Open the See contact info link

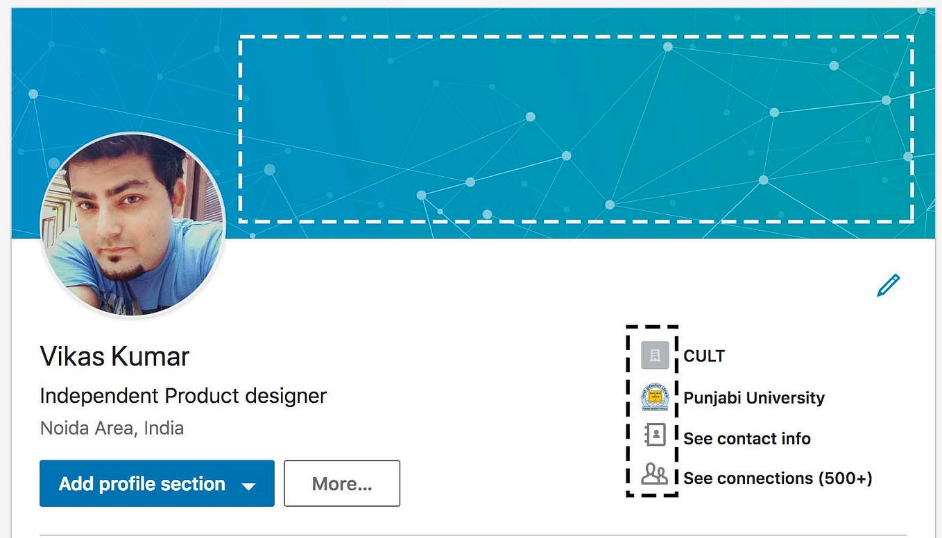(747, 438)
